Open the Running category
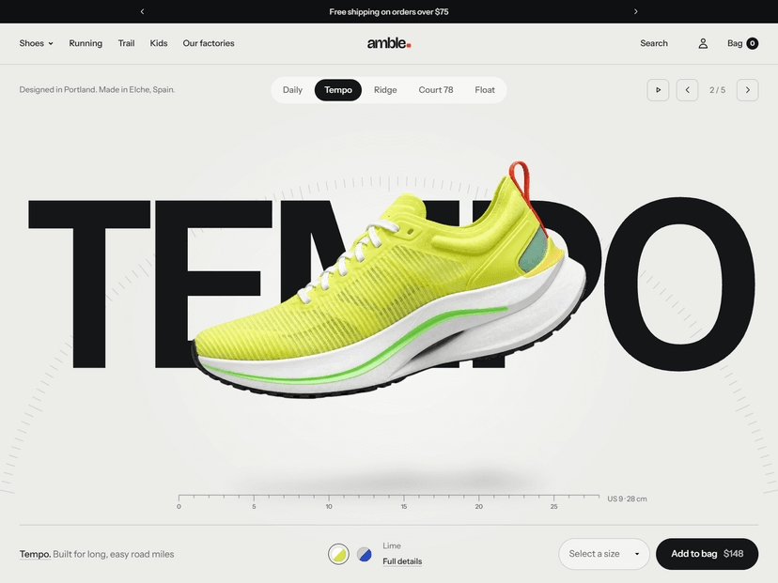This screenshot has height=583, width=778. pyautogui.click(x=86, y=43)
